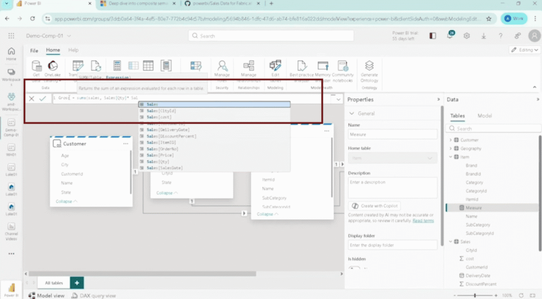Open the settings gear icon
The height and width of the screenshot is (299, 542).
467,36
